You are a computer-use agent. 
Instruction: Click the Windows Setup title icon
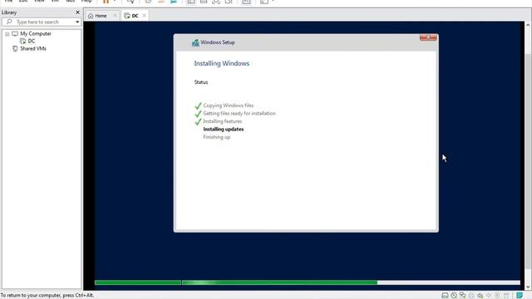coord(195,42)
